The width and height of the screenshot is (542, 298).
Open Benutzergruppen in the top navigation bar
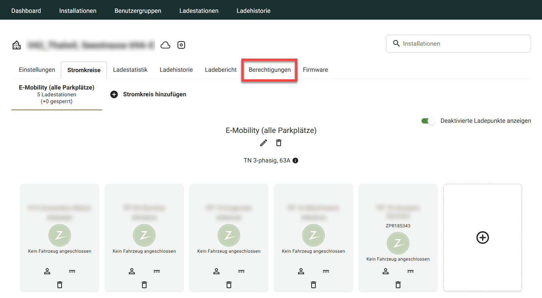coord(138,11)
